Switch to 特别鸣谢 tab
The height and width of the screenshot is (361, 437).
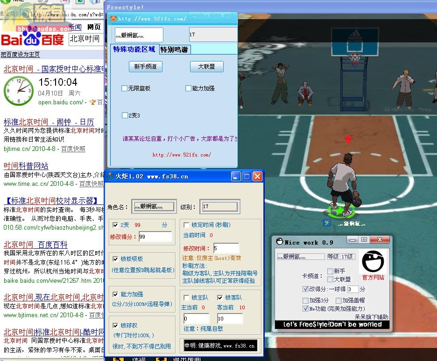point(175,49)
